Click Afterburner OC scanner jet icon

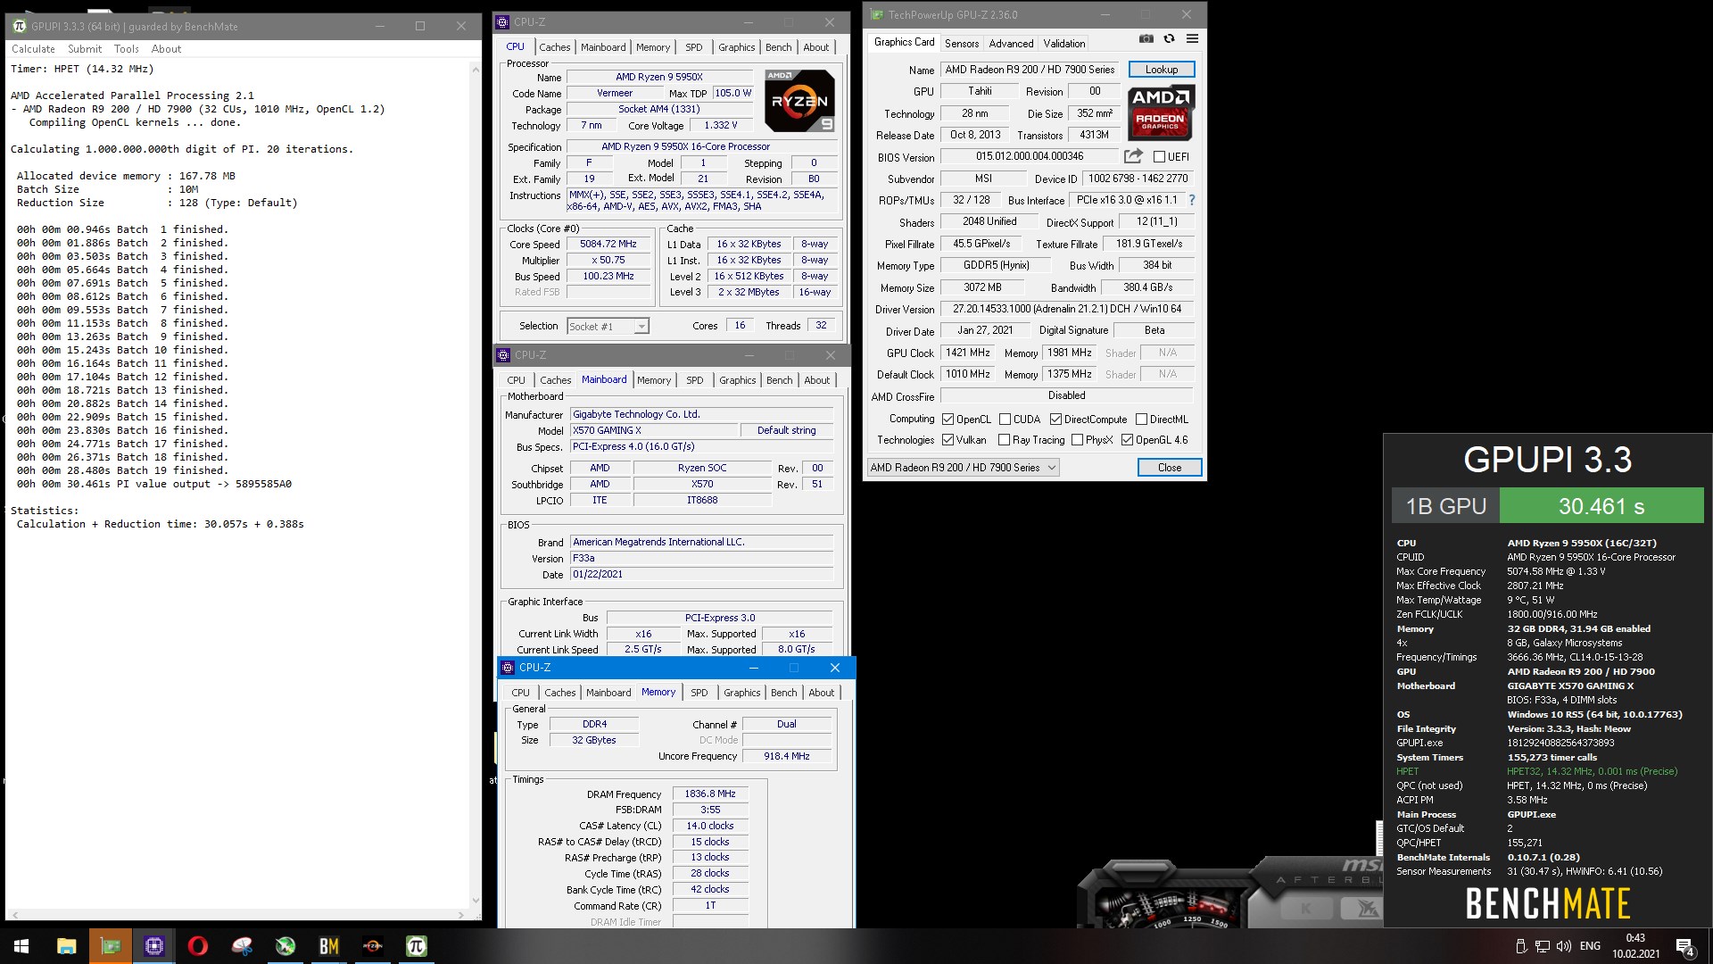(1365, 909)
